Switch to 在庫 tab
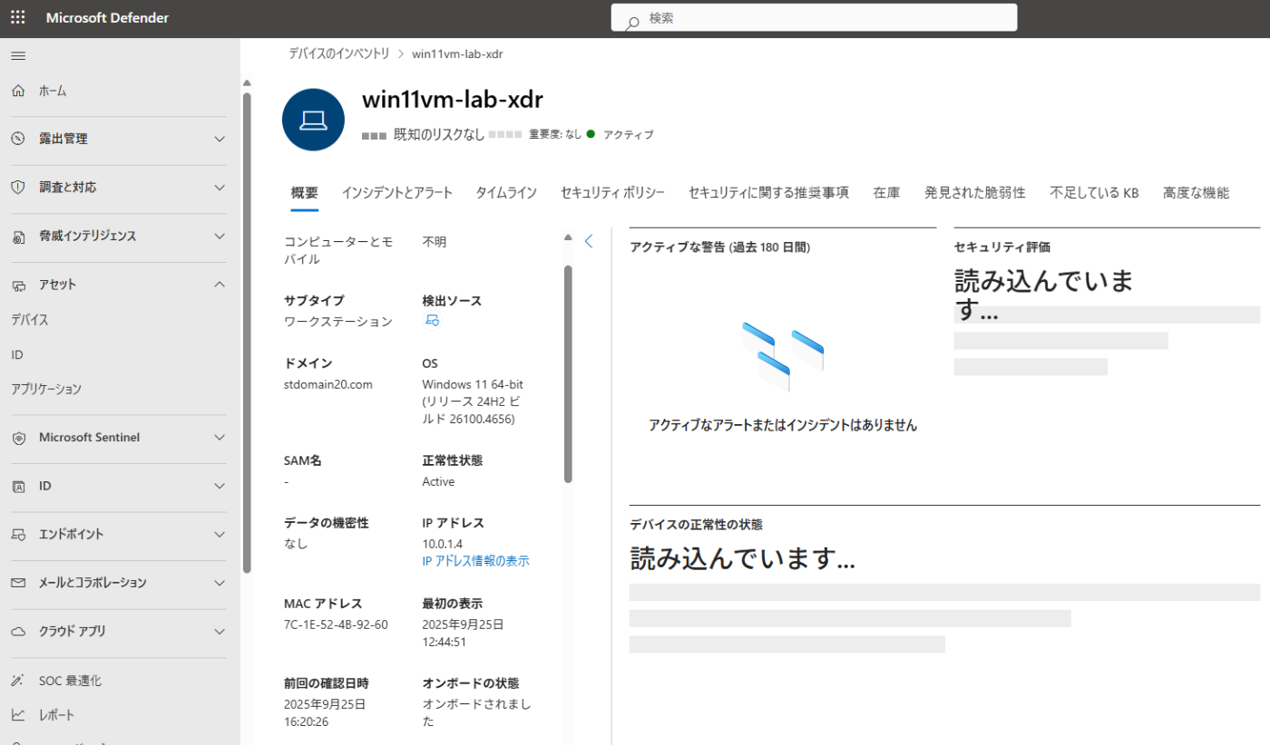Screen dimensions: 1270x745 [887, 193]
